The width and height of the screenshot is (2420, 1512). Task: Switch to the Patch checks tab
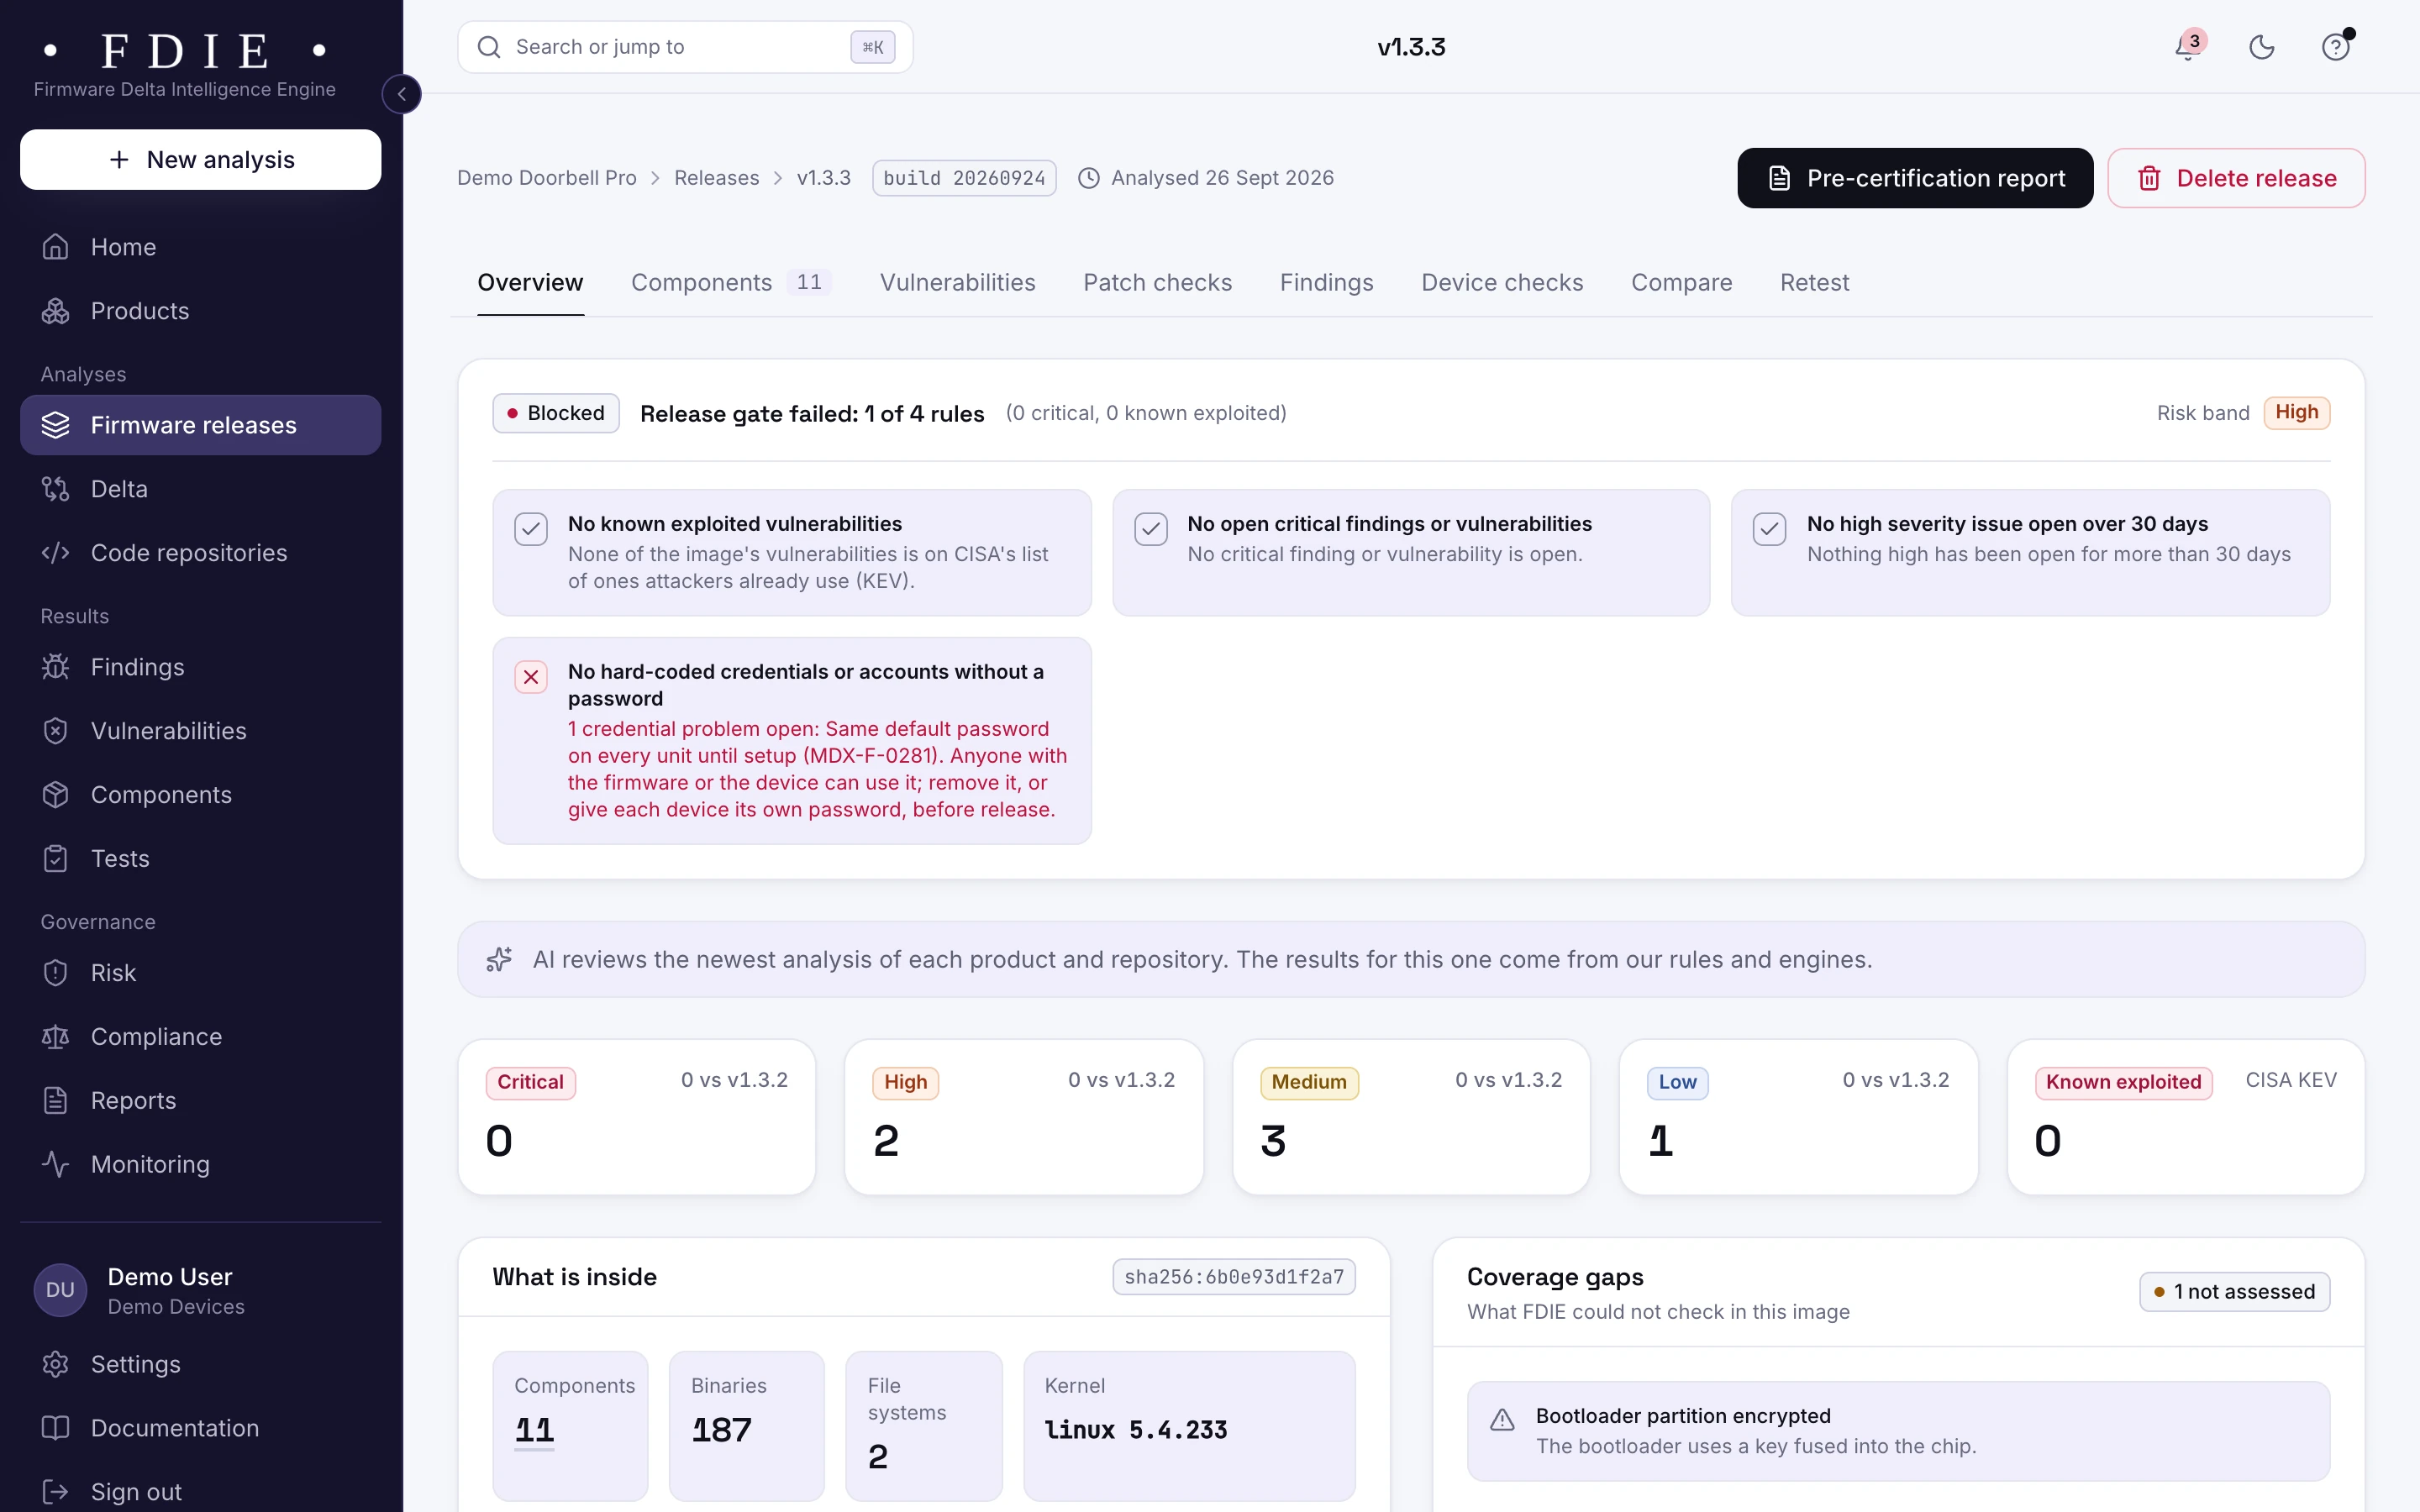1157,283
